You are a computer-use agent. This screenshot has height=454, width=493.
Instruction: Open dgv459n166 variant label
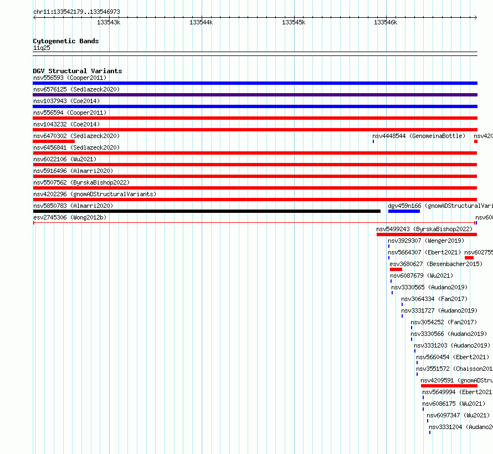[x=440, y=206]
